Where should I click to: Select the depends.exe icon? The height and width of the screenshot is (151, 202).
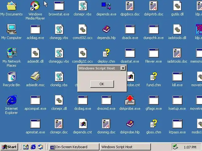(106, 6)
